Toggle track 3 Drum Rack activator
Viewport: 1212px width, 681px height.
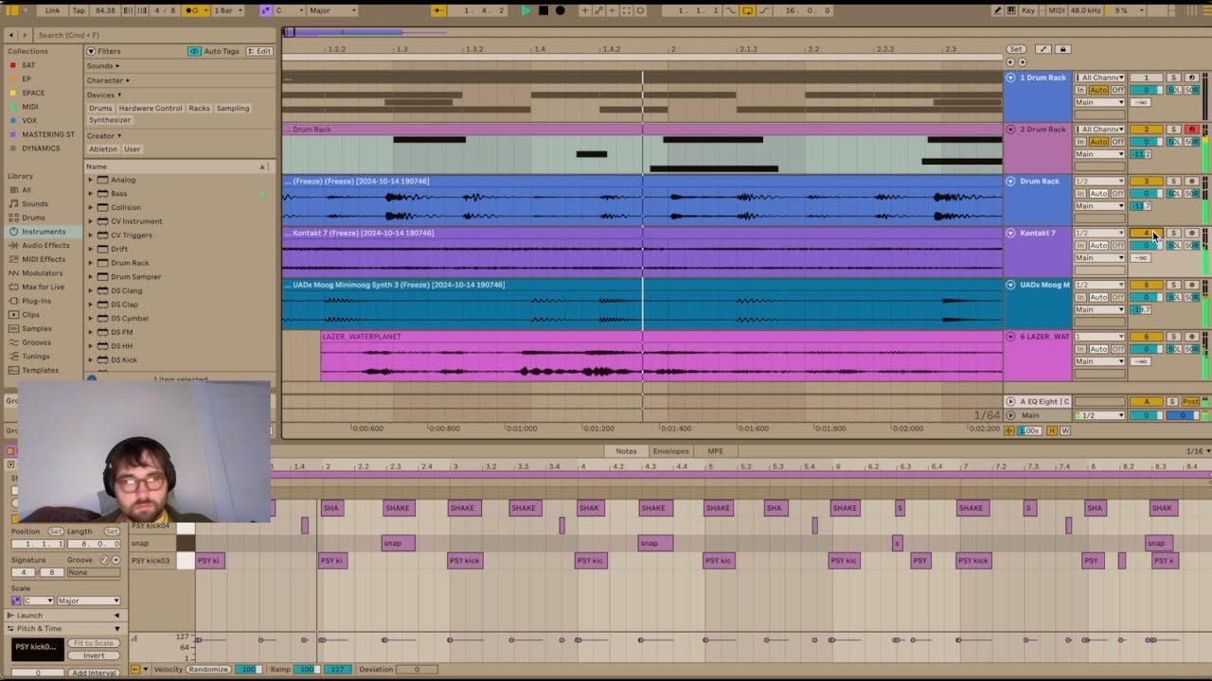pyautogui.click(x=1146, y=181)
